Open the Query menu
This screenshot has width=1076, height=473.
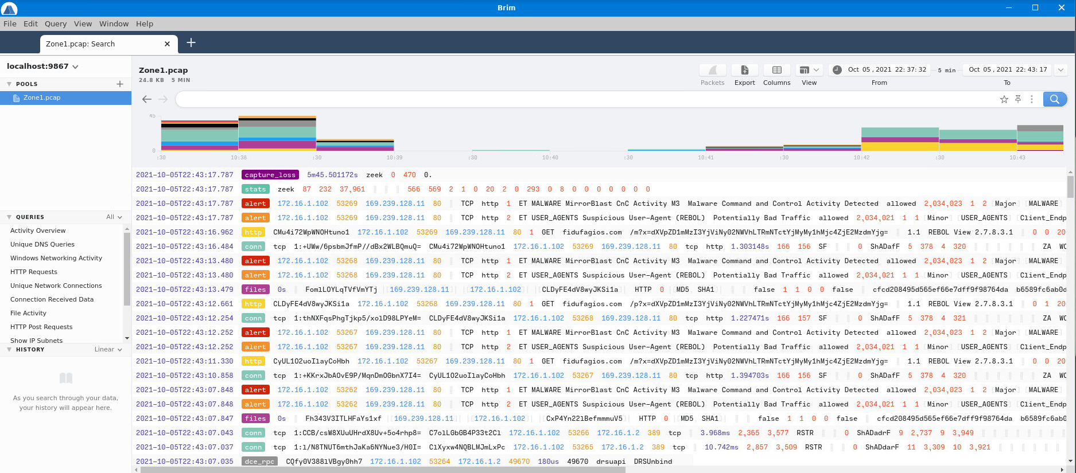click(x=56, y=24)
